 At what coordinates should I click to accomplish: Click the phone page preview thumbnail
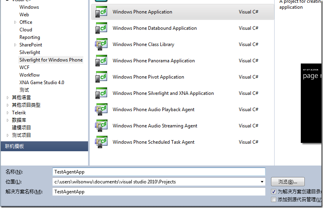tap(311, 103)
